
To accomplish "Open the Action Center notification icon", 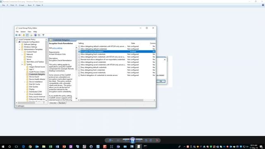I will pyautogui.click(x=261, y=147).
